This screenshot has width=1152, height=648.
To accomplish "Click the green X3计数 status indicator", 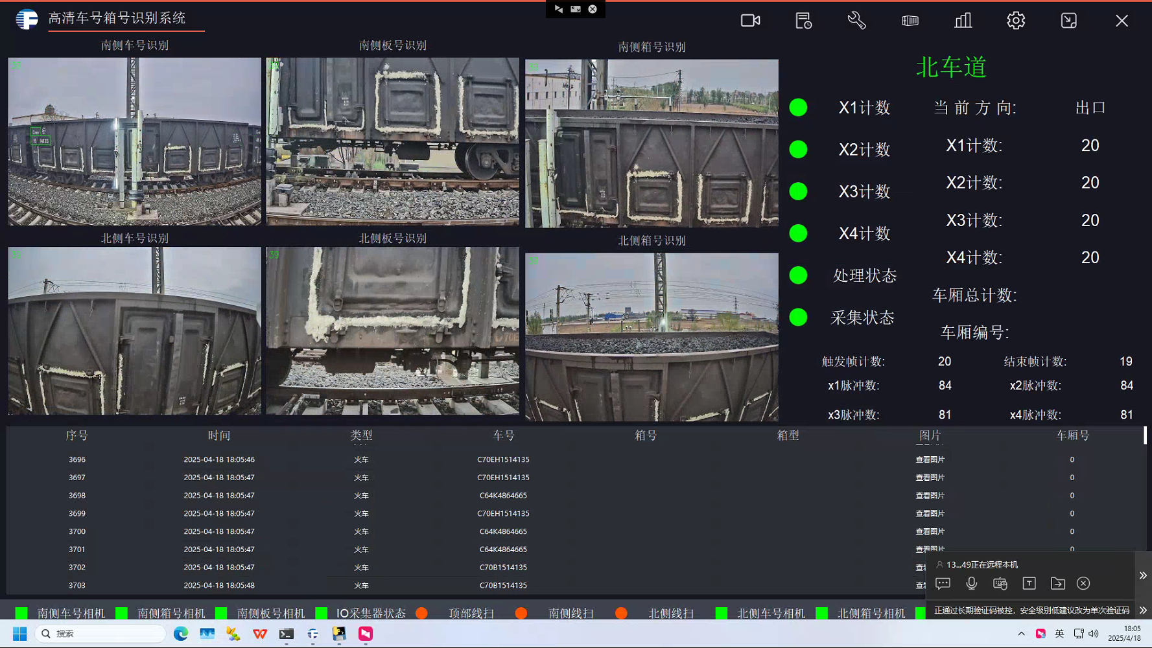I will 798,191.
